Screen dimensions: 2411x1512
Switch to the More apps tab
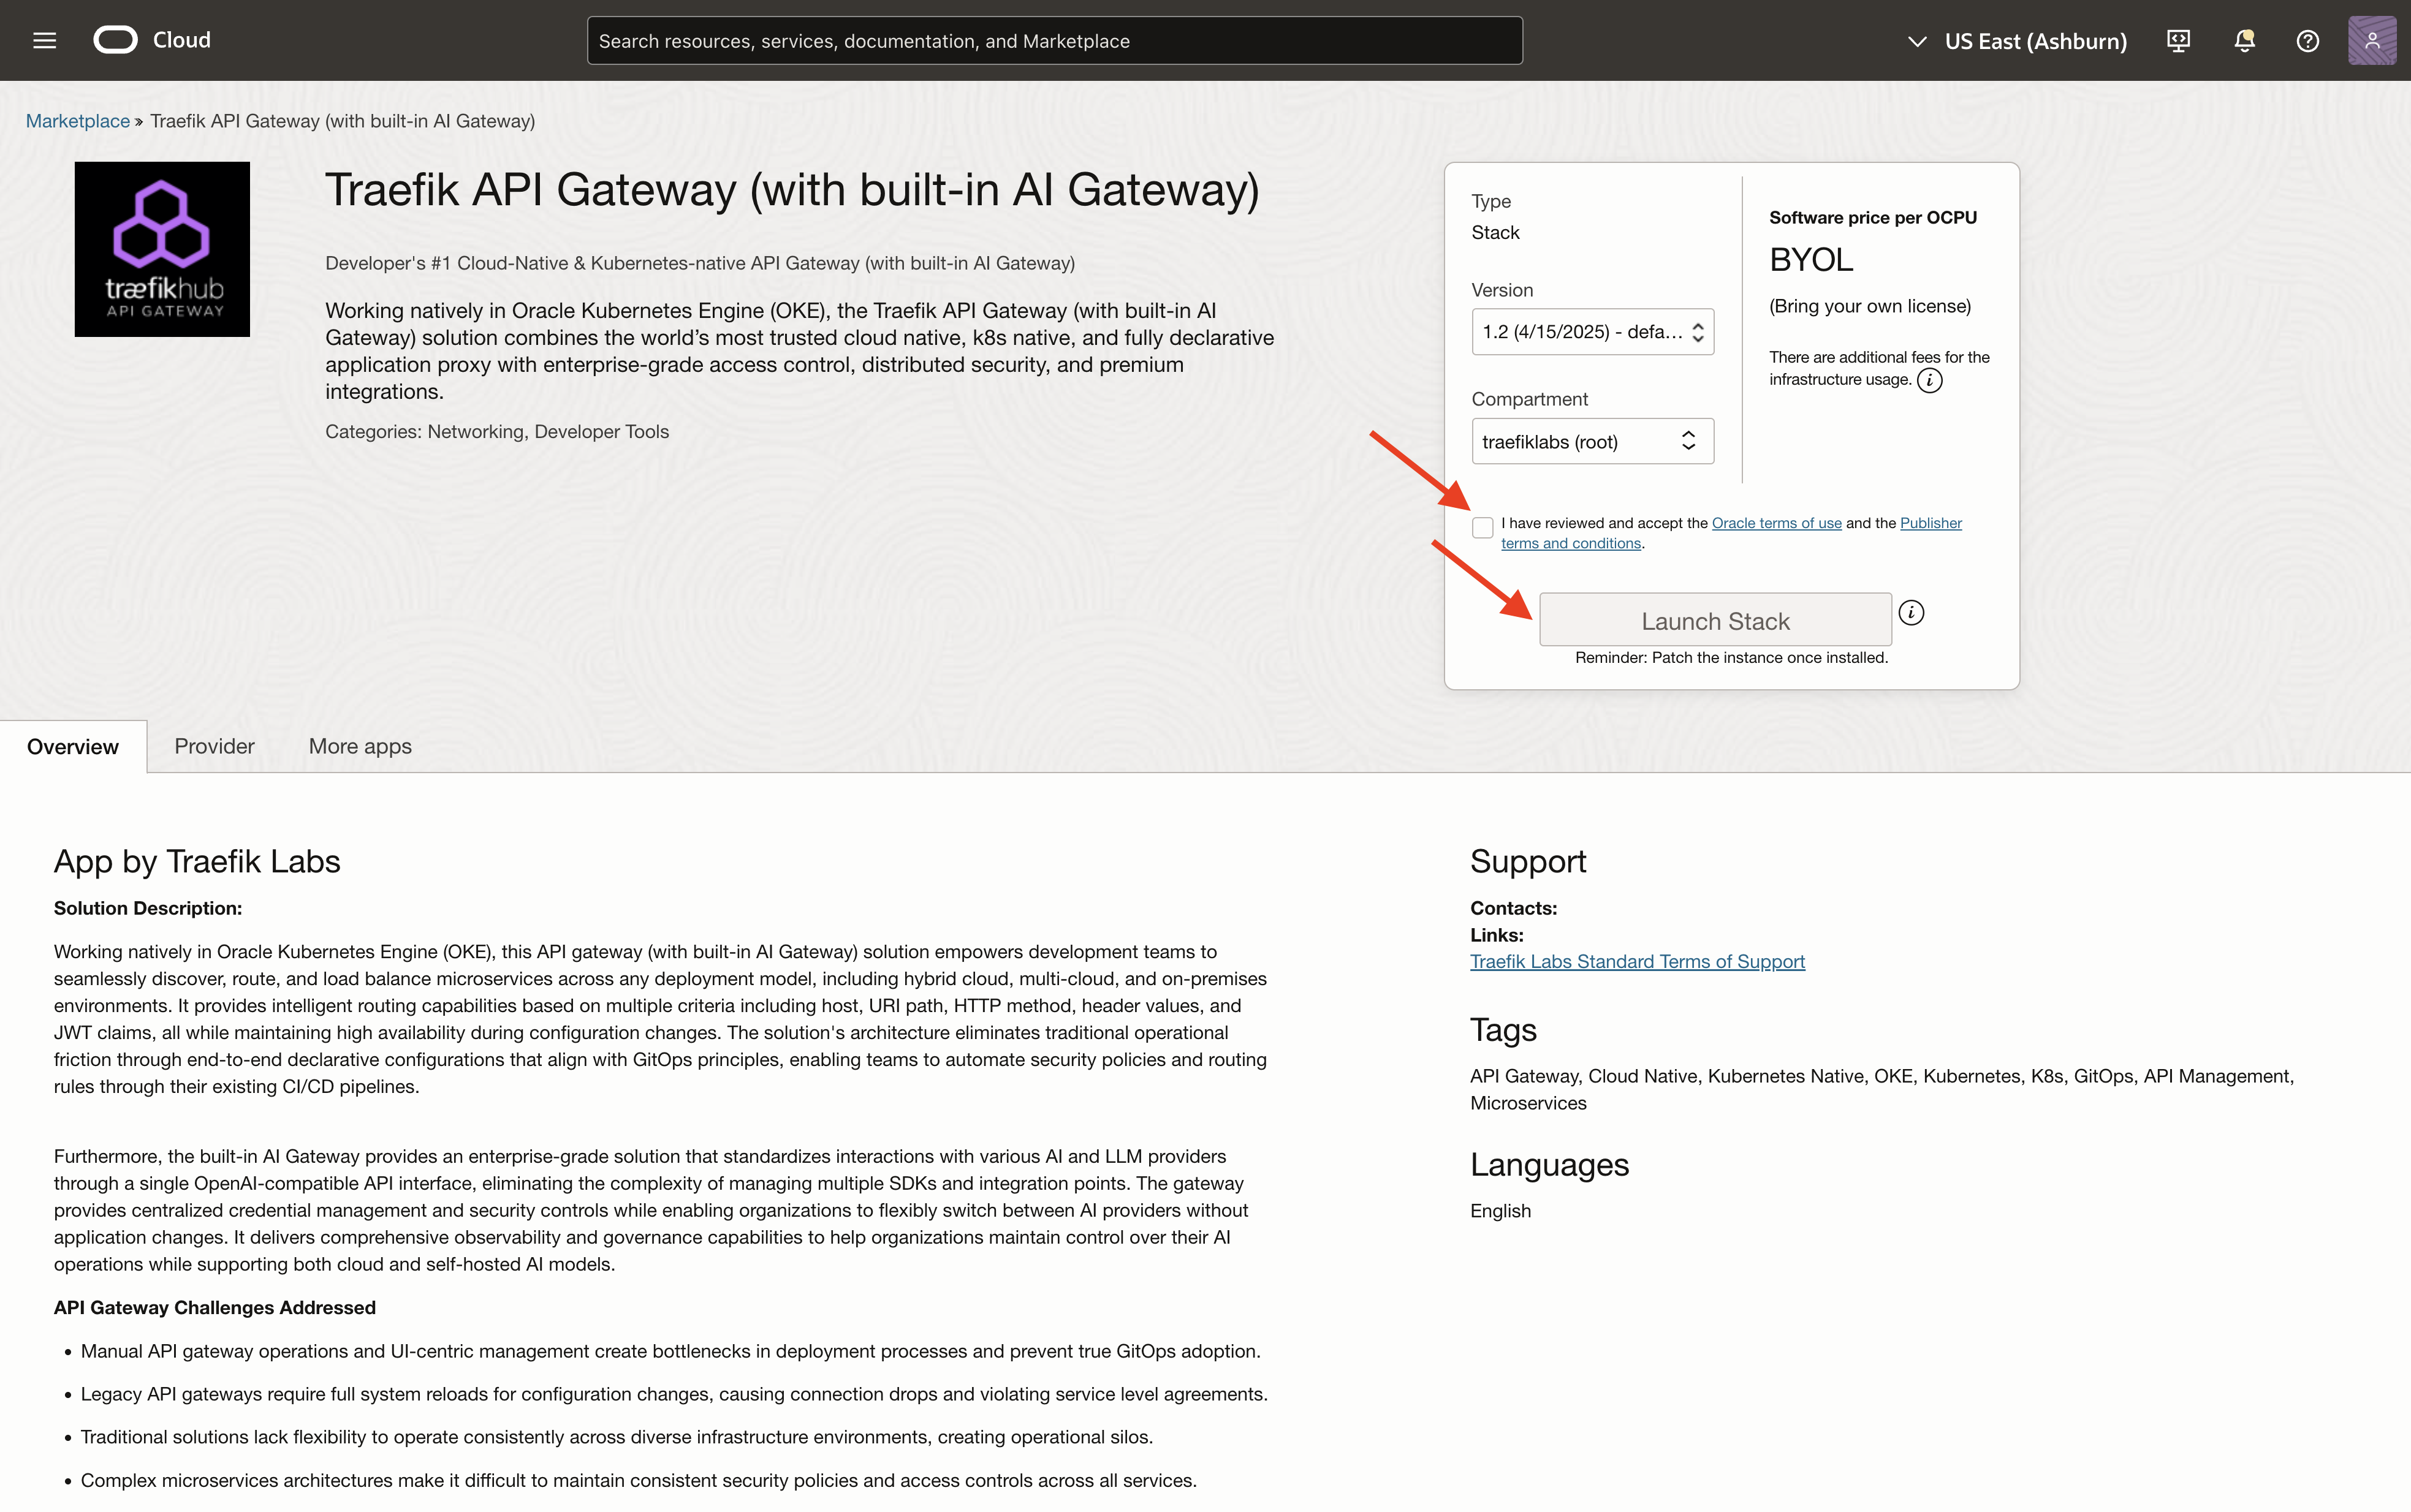(x=360, y=746)
